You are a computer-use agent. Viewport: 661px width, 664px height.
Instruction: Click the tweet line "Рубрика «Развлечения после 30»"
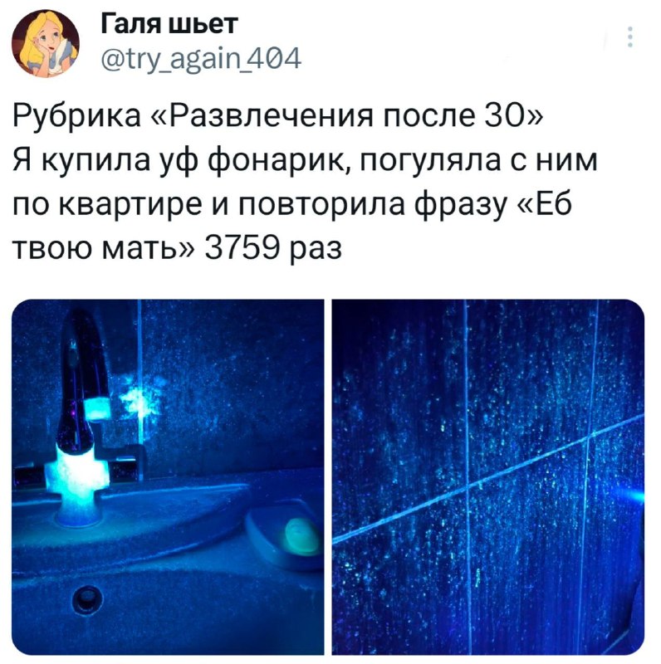click(x=278, y=115)
